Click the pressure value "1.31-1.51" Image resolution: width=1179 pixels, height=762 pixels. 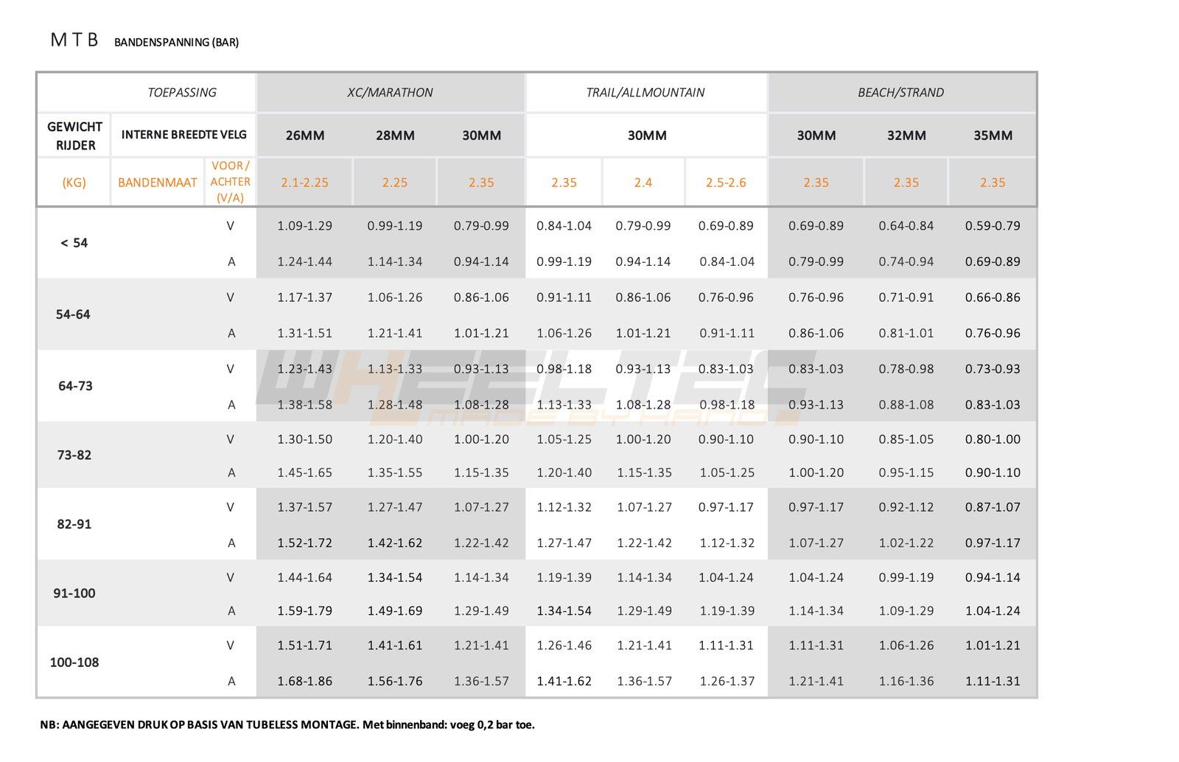click(x=305, y=333)
